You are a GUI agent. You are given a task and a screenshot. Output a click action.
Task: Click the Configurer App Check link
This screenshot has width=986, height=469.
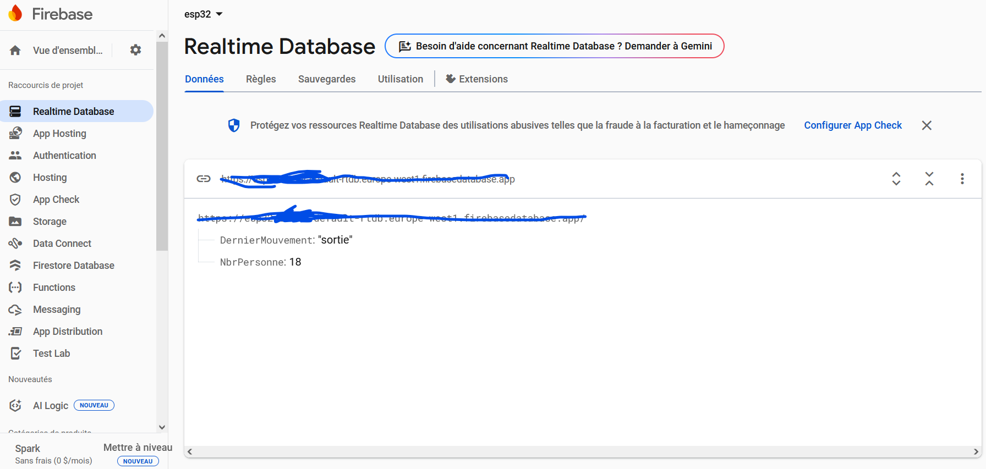[x=853, y=125]
